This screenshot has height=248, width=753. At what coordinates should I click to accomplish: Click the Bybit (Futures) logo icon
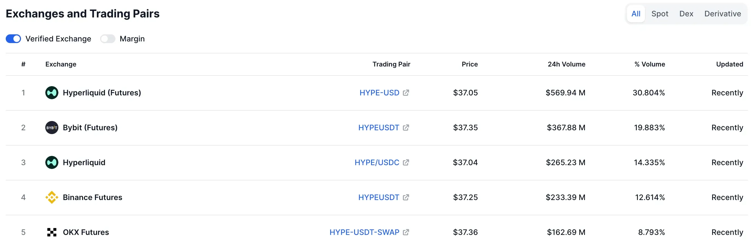pyautogui.click(x=52, y=128)
